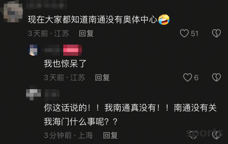Open the third commenter's avatar
The width and height of the screenshot is (228, 144).
(33, 94)
